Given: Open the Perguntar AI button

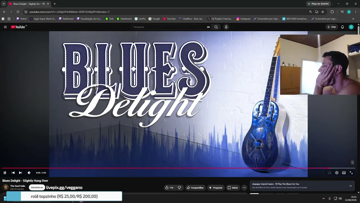Looking at the screenshot, I should tap(216, 188).
